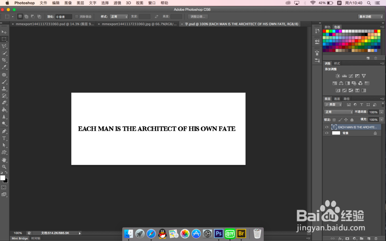Click the background color swatch
The image size is (386, 241).
(6, 181)
